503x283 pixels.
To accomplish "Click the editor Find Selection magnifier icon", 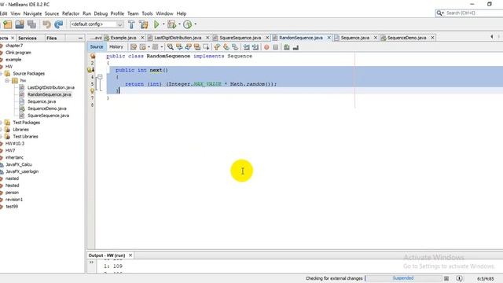I will 170,47.
